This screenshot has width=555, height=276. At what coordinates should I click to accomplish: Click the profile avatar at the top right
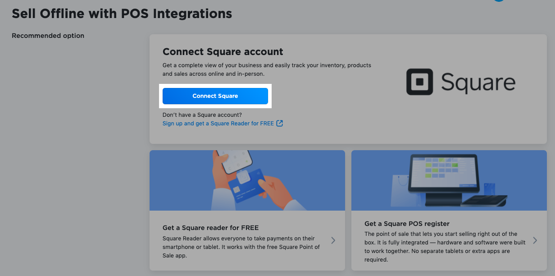click(499, 1)
